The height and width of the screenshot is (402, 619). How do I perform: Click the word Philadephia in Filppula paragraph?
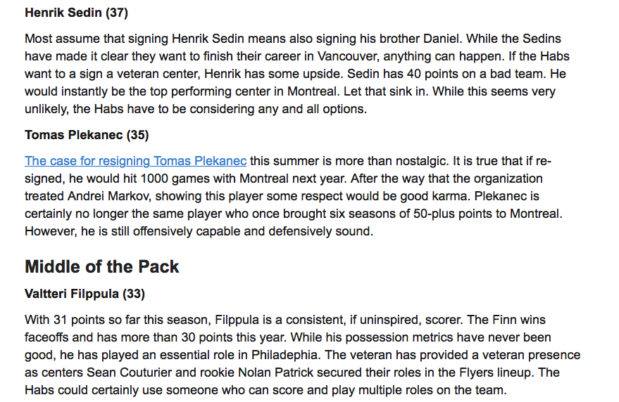[285, 355]
